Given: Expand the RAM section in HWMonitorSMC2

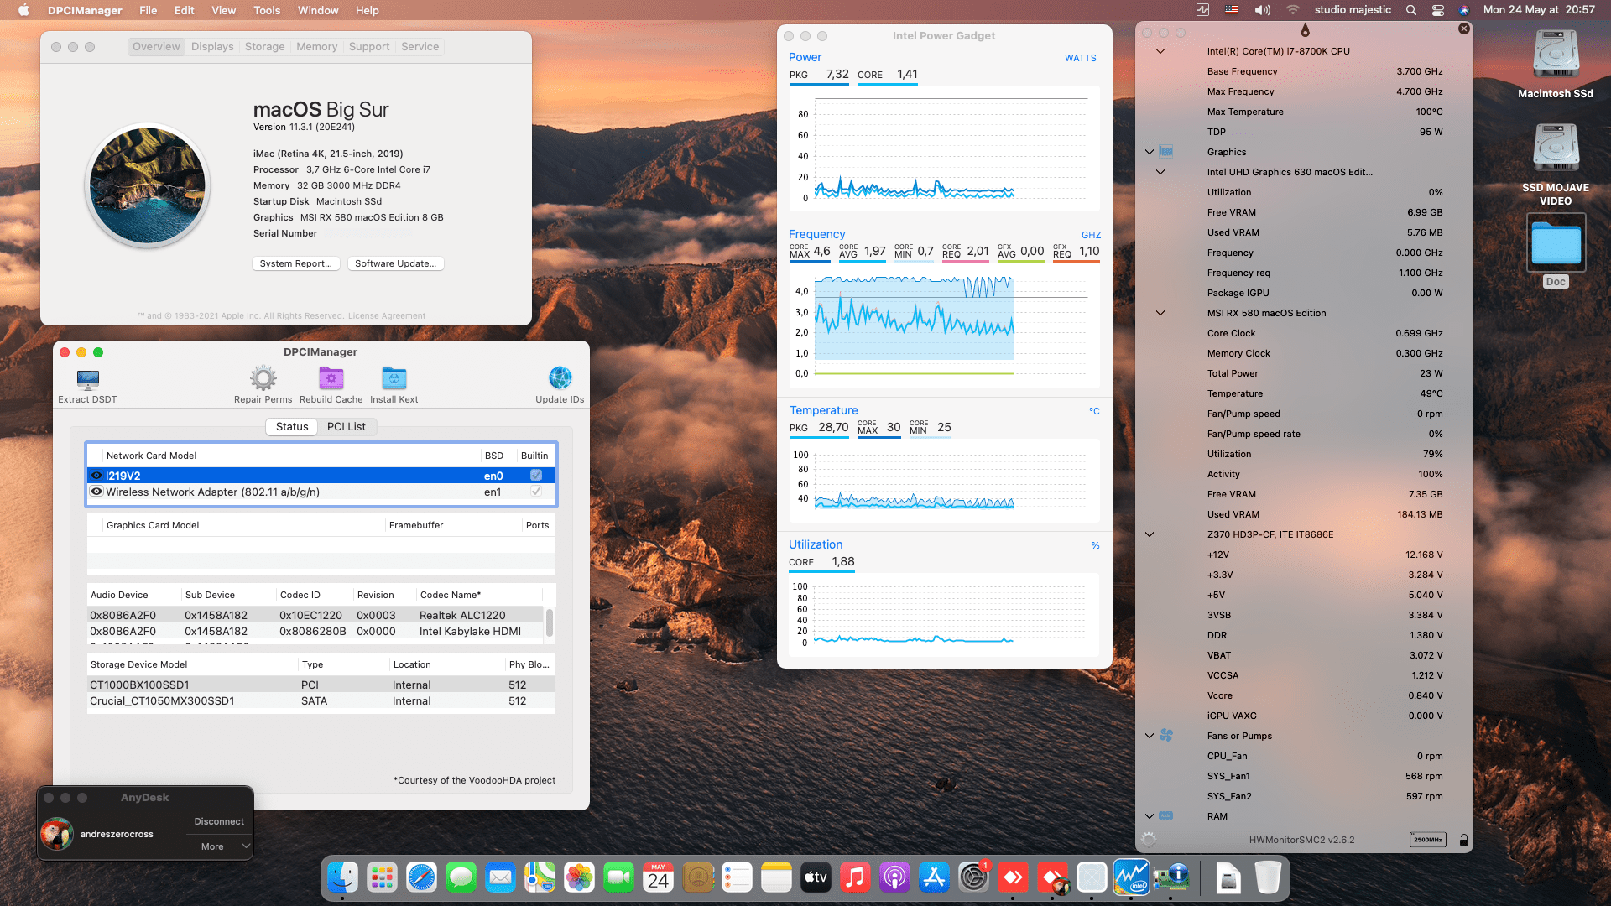Looking at the screenshot, I should click(1150, 816).
